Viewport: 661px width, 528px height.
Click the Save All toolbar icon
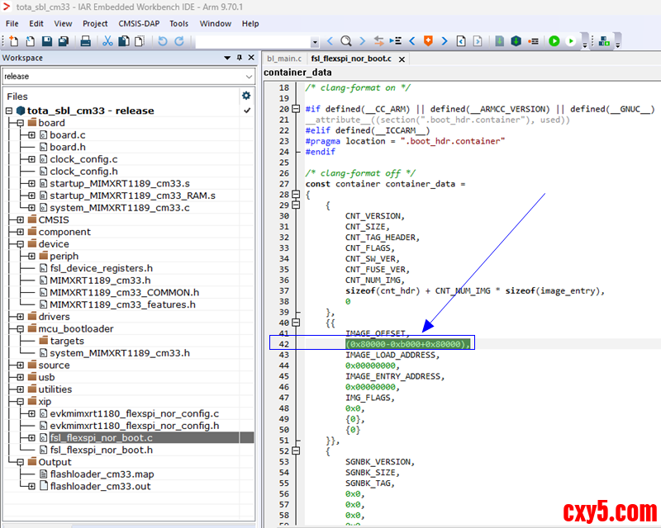tap(64, 41)
